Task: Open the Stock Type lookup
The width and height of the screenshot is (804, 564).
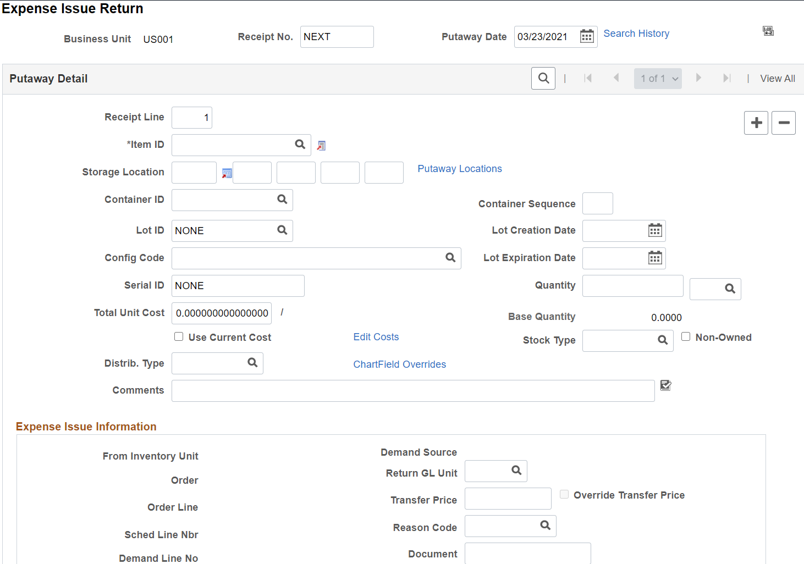Action: coord(662,340)
